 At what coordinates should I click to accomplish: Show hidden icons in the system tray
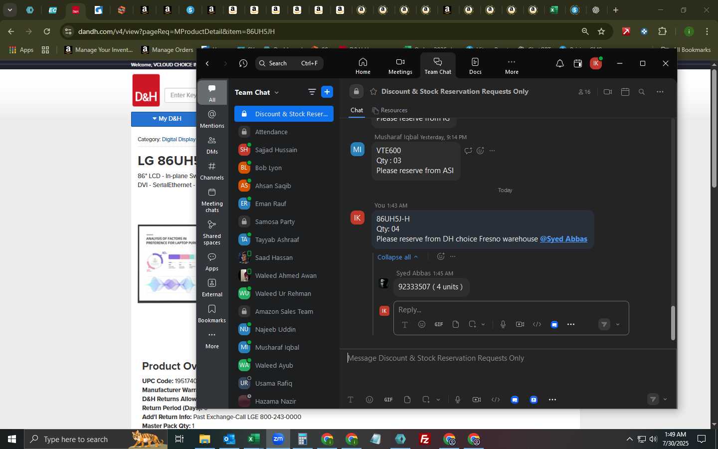click(x=629, y=439)
